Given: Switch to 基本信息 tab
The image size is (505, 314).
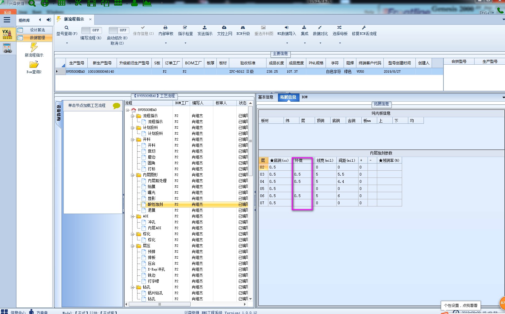Looking at the screenshot, I should point(266,97).
